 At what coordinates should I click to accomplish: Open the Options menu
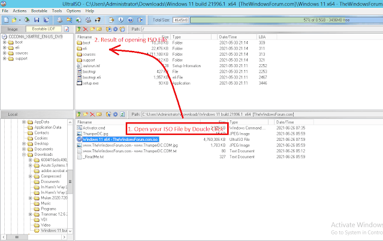coord(74,11)
